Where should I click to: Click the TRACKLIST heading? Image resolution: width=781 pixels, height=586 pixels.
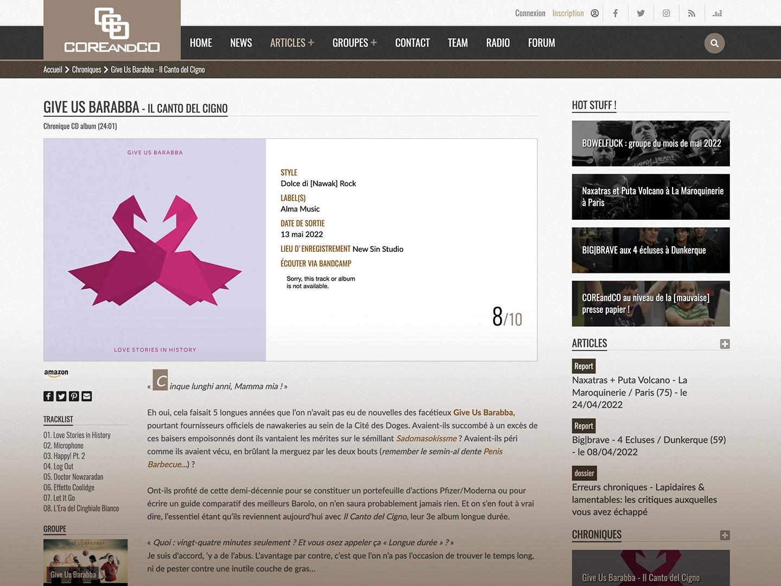pos(58,419)
